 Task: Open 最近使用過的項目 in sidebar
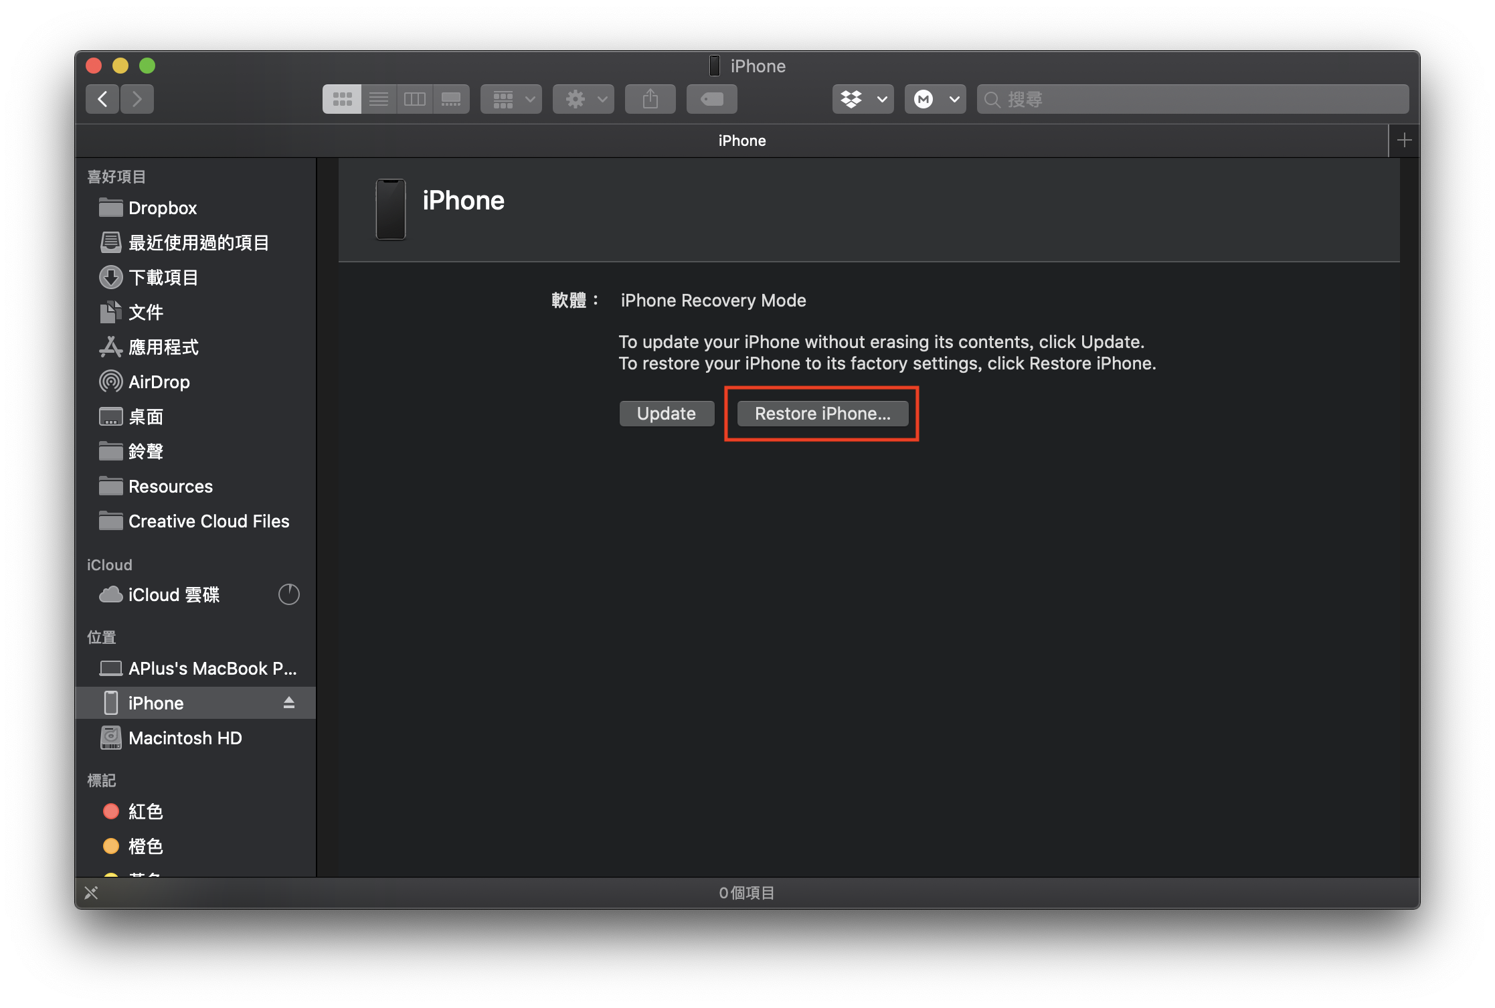point(195,243)
